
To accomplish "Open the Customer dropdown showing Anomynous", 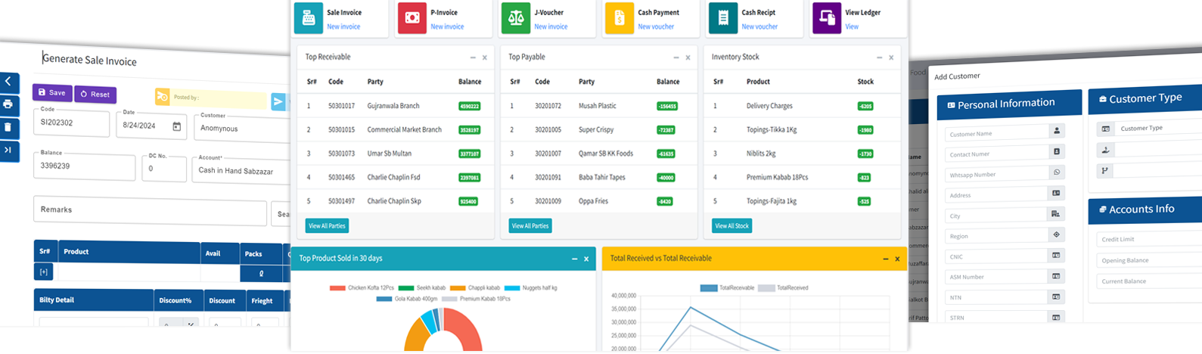I will pos(243,127).
